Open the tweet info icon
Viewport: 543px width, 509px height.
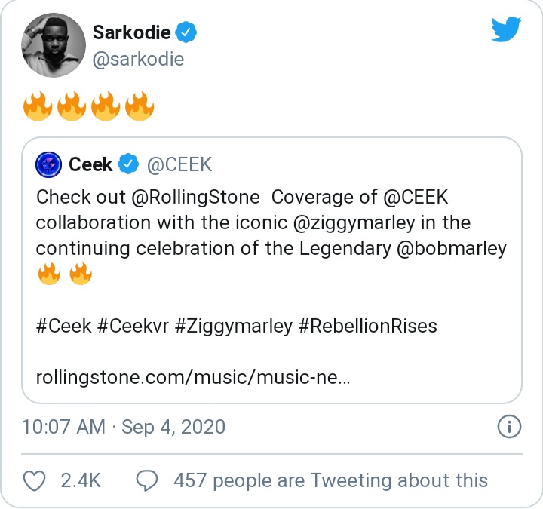510,427
